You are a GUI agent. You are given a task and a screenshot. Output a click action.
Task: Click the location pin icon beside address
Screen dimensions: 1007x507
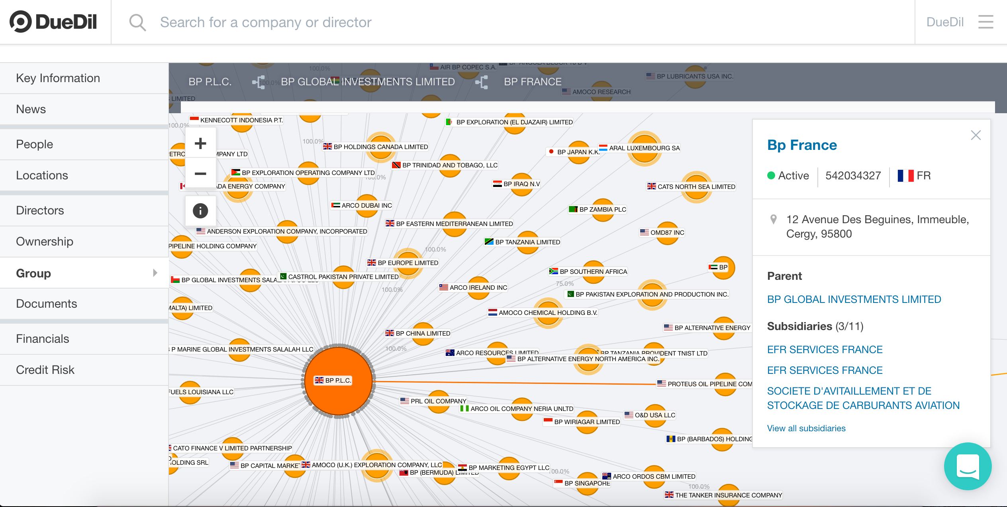773,219
